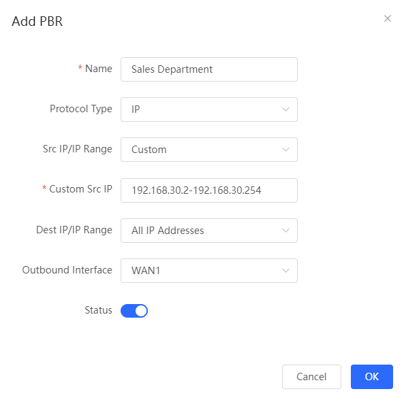
Task: Click the Add PBR dialog title
Action: (x=37, y=21)
